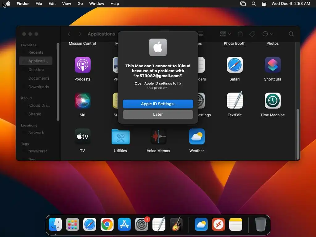The width and height of the screenshot is (316, 237).
Task: Open the Voice Memos app icon
Action: (158, 136)
